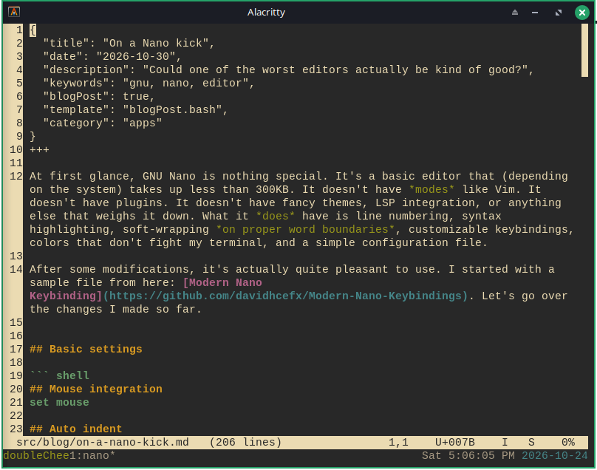The height and width of the screenshot is (470, 597).
Task: Click the "On a Nano kick" value
Action: click(x=156, y=44)
